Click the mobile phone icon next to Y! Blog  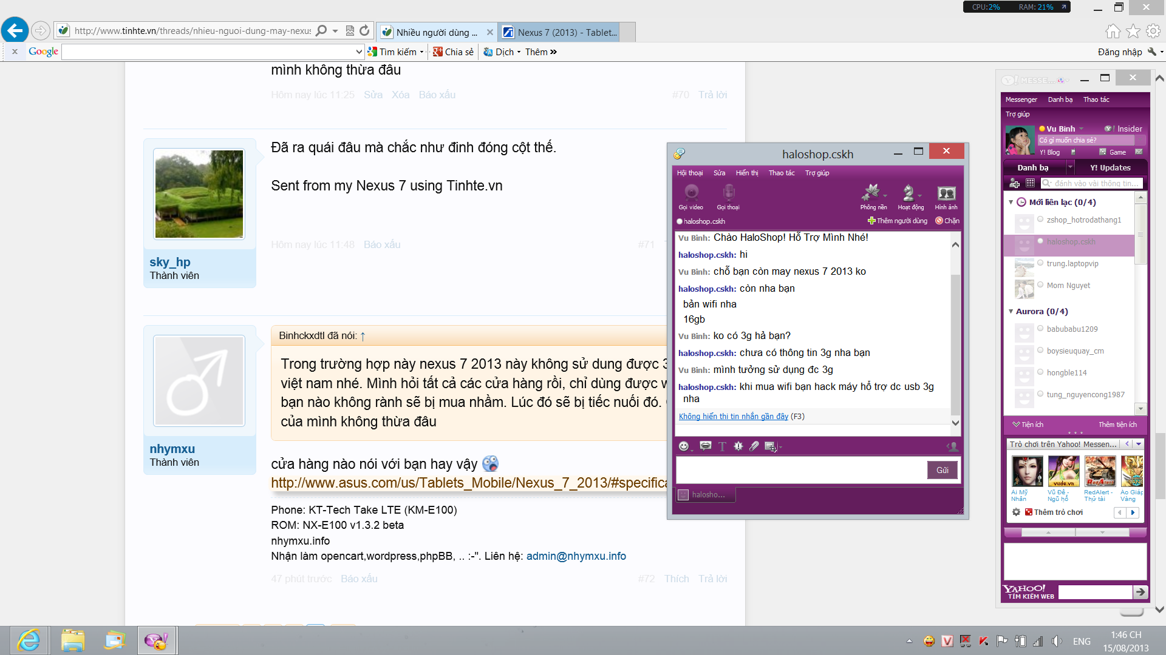pyautogui.click(x=1073, y=152)
